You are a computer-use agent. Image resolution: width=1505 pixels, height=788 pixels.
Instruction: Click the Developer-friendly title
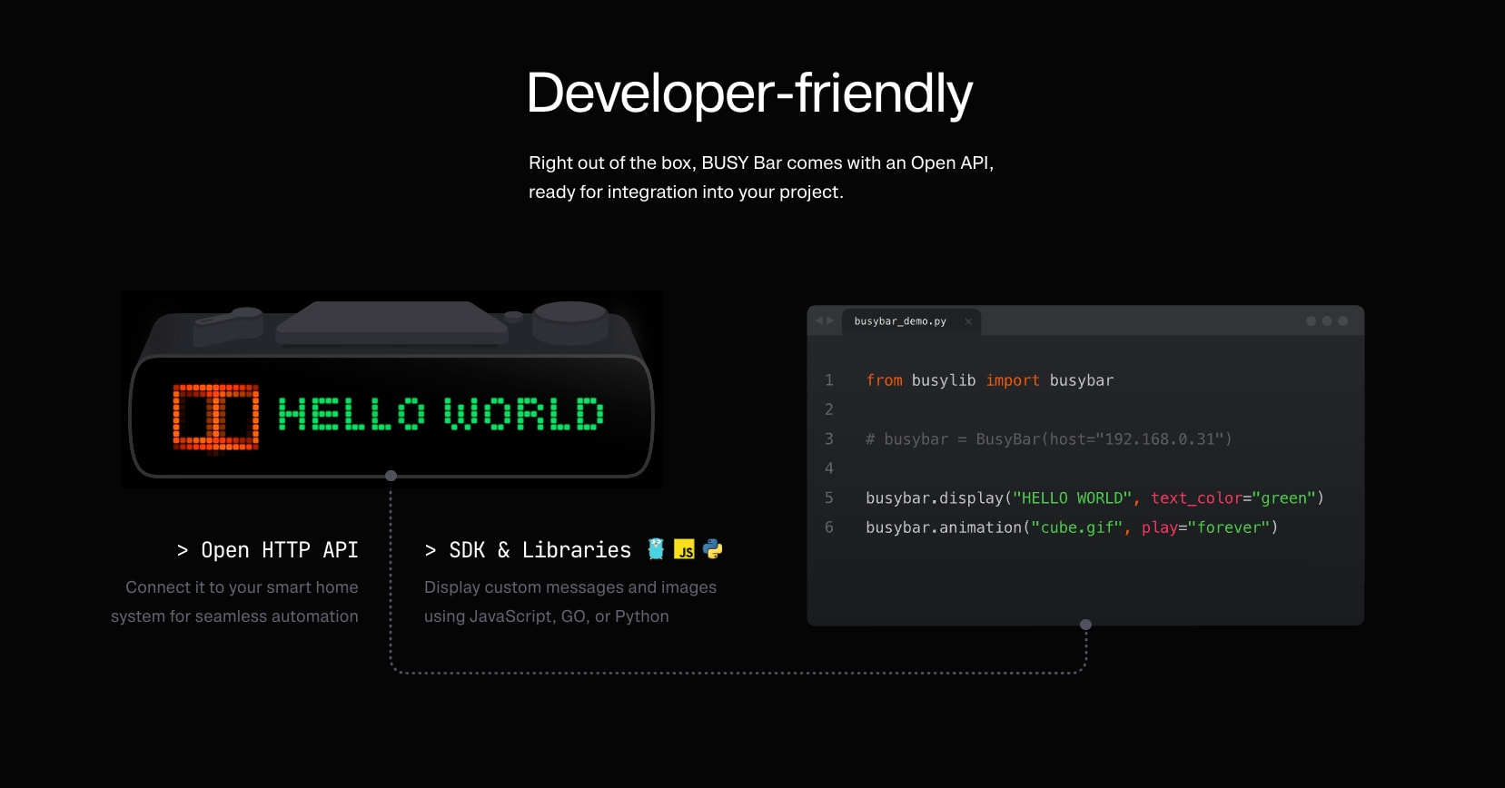pos(749,94)
